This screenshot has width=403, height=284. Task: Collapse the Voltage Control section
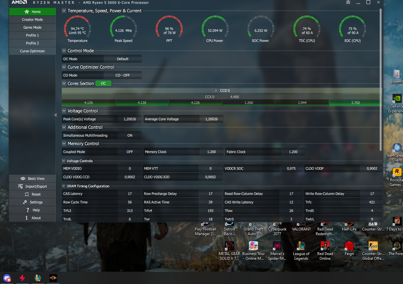[64, 111]
